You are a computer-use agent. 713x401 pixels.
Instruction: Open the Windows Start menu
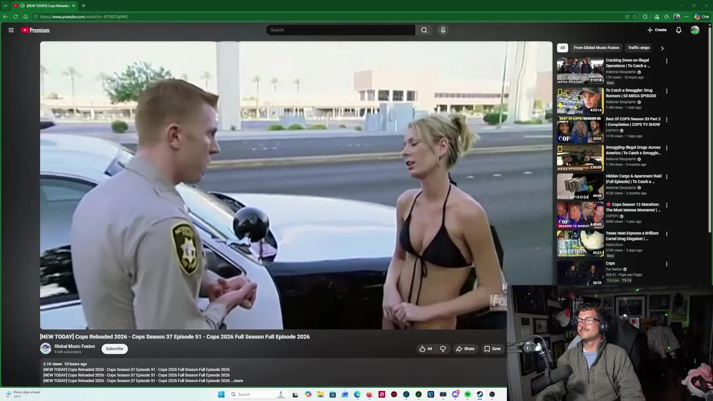click(221, 394)
